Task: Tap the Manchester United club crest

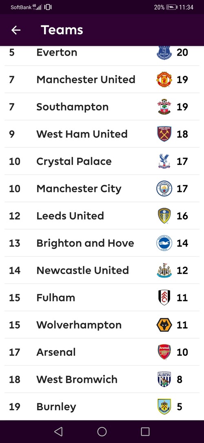Action: coord(164,80)
